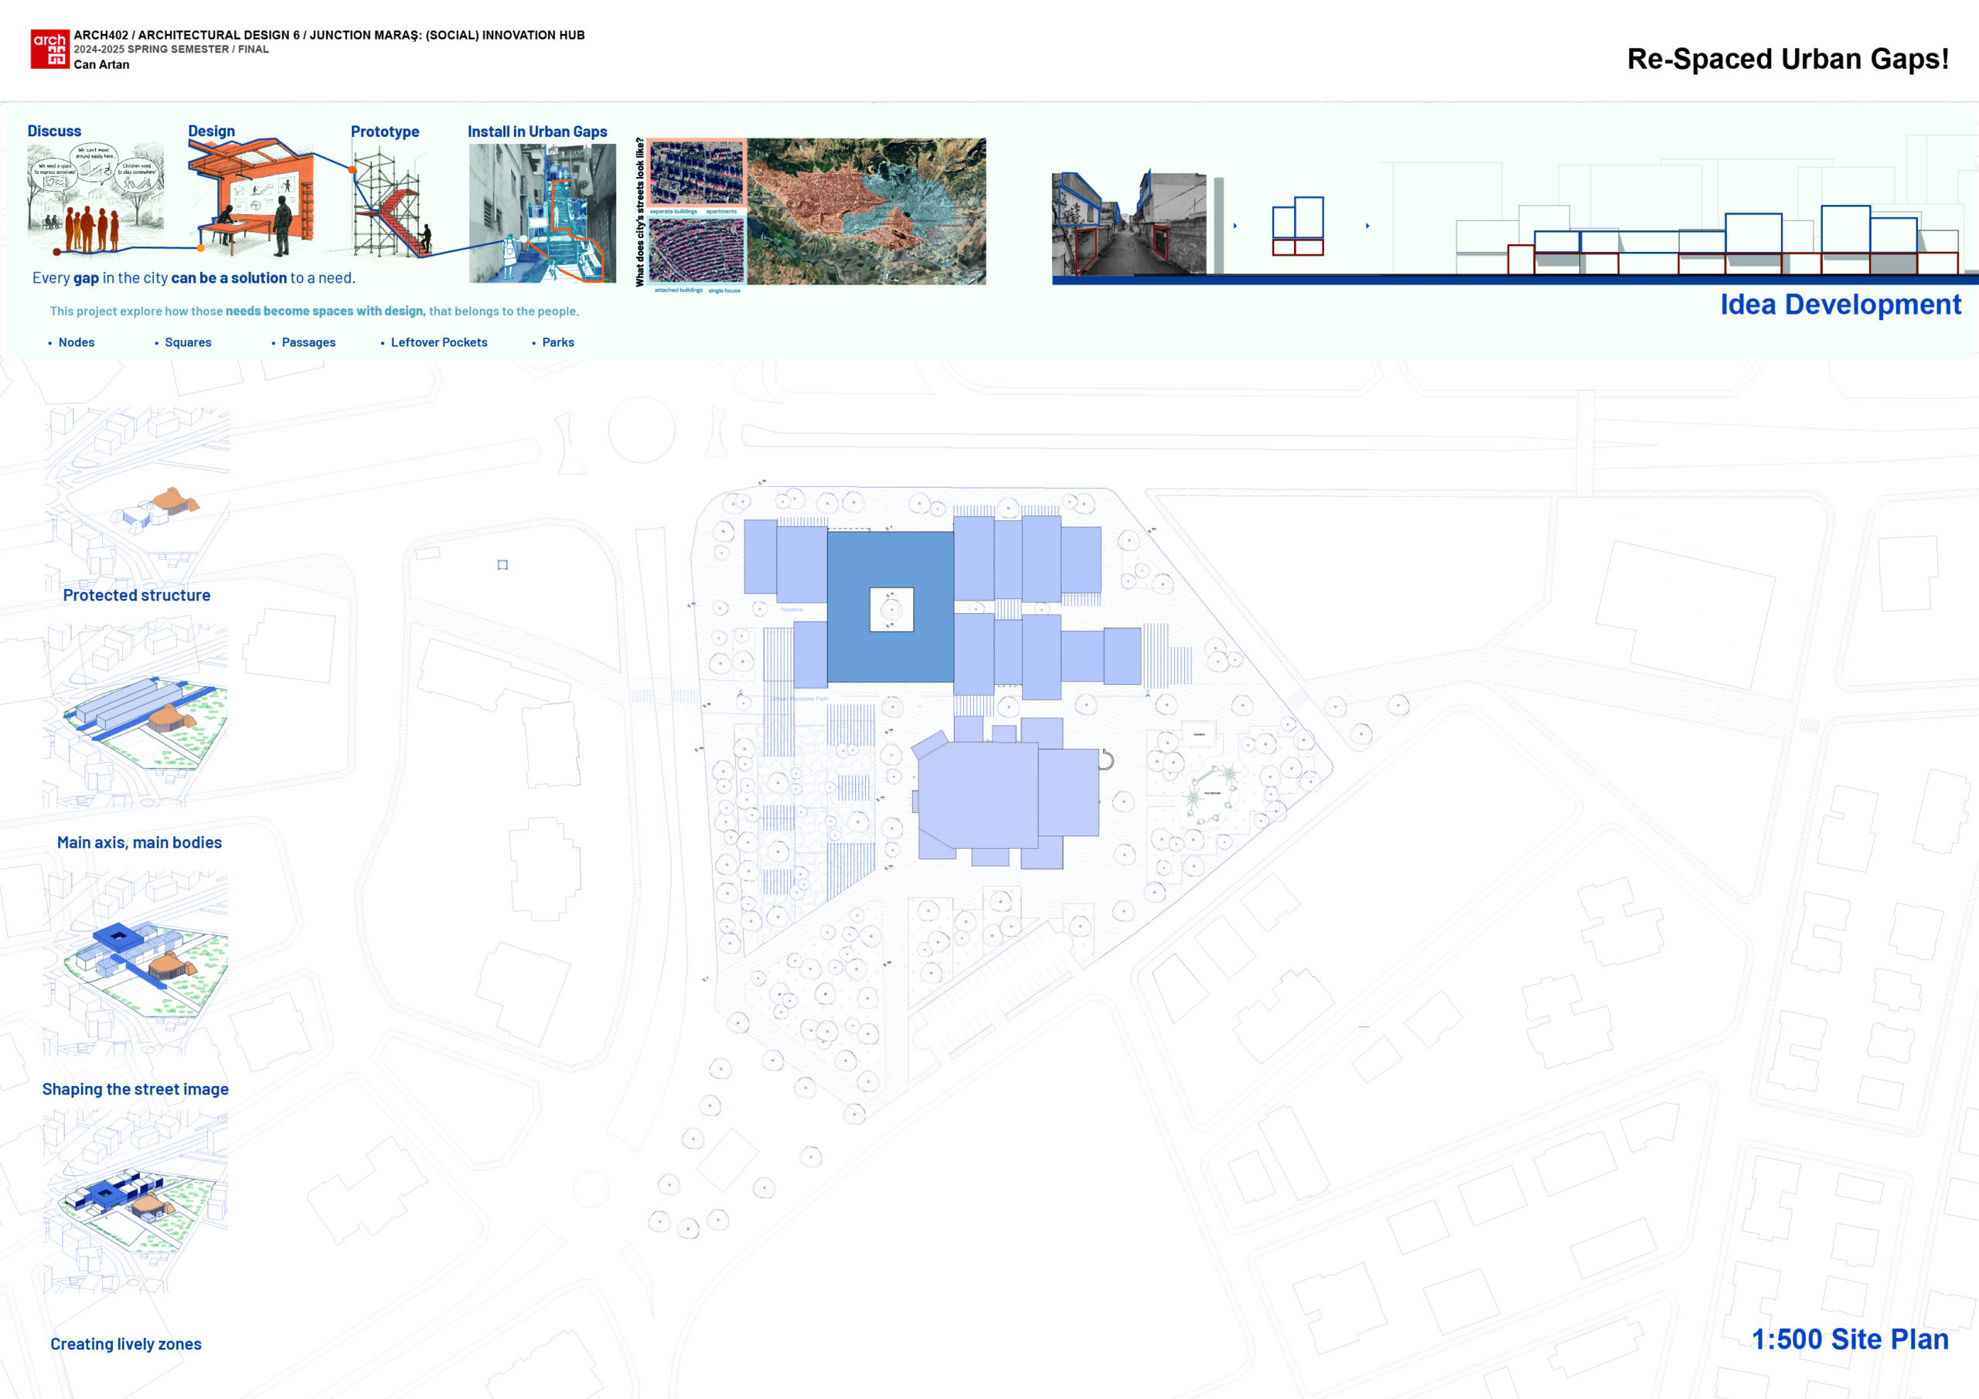
Task: Click the 'Idea Development' title
Action: pyautogui.click(x=1840, y=305)
